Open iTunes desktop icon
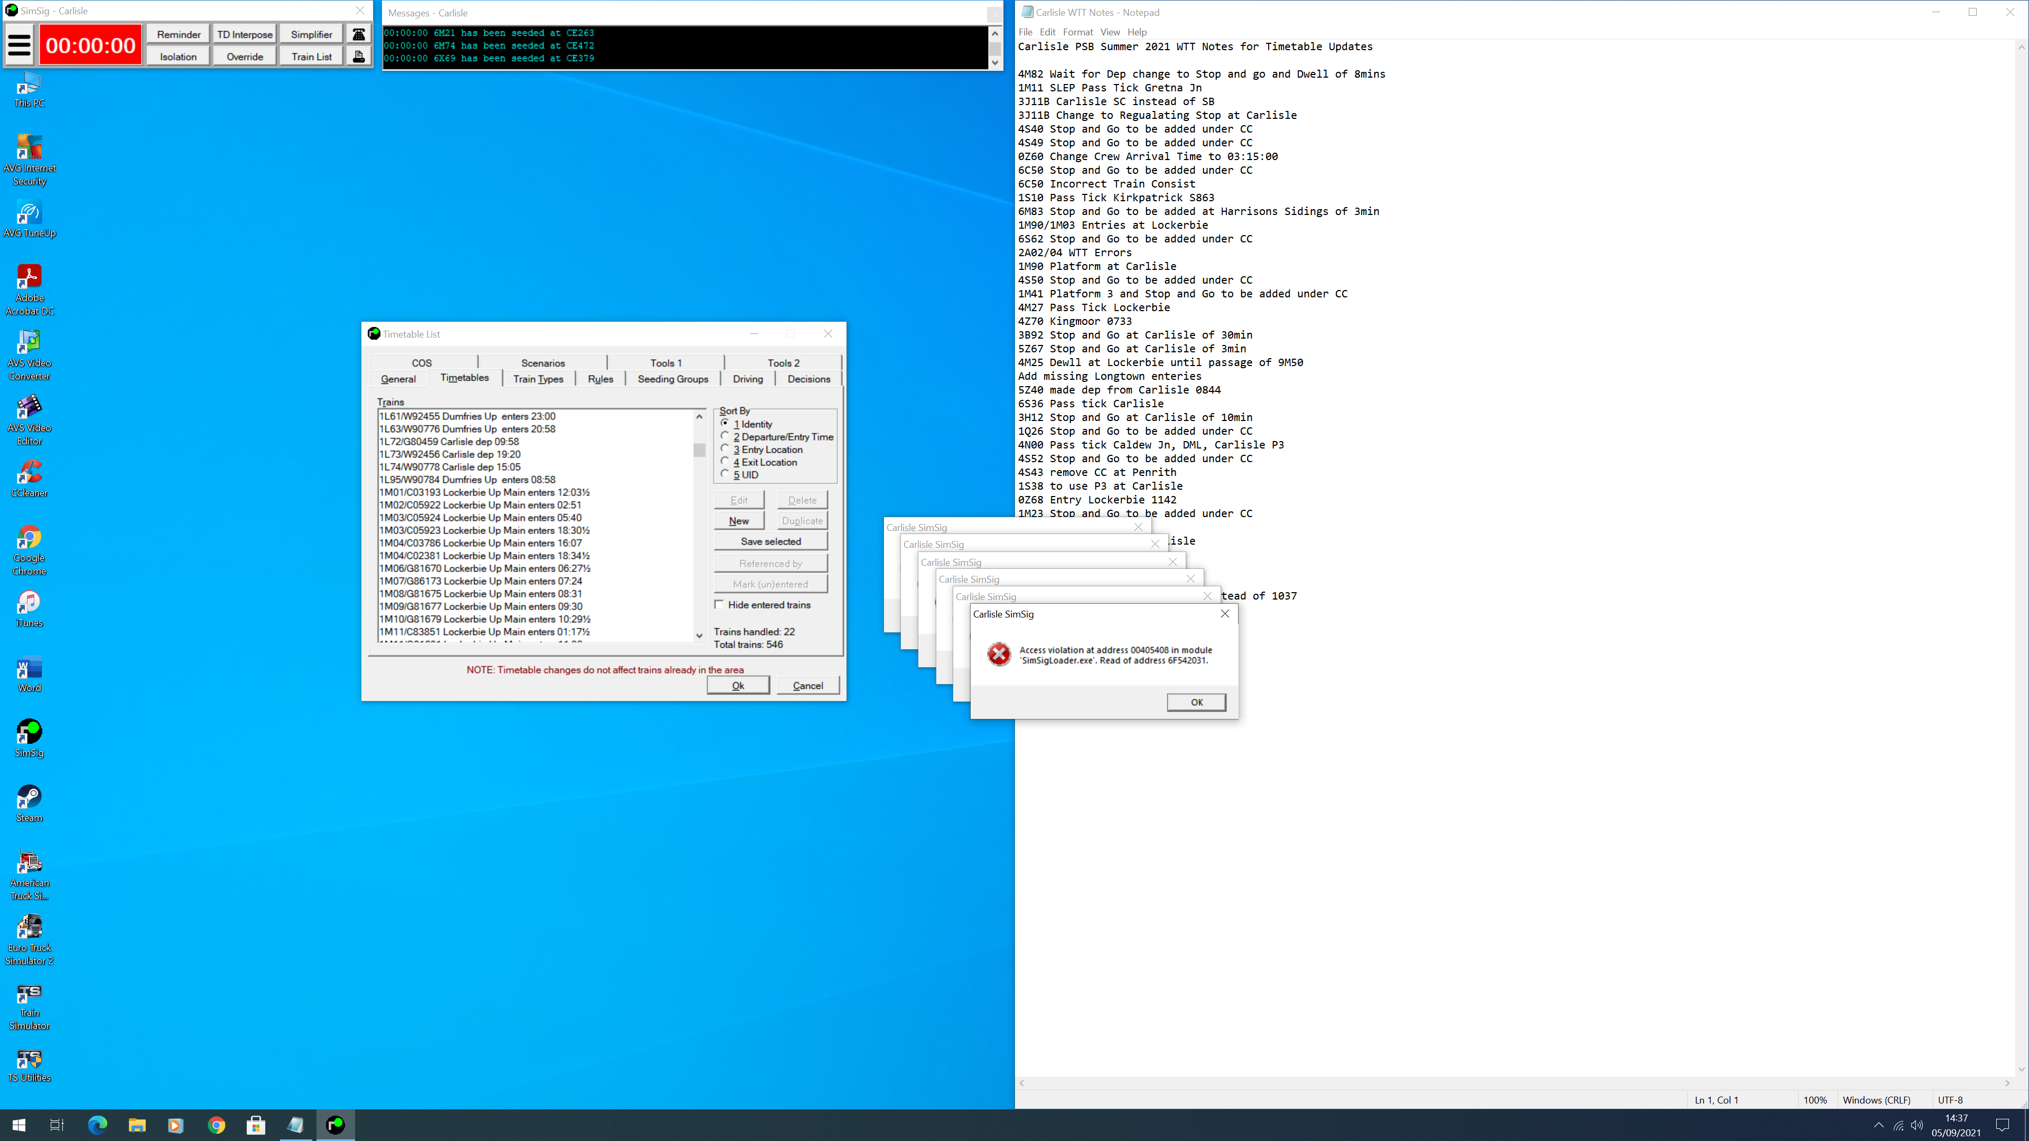 [x=29, y=610]
